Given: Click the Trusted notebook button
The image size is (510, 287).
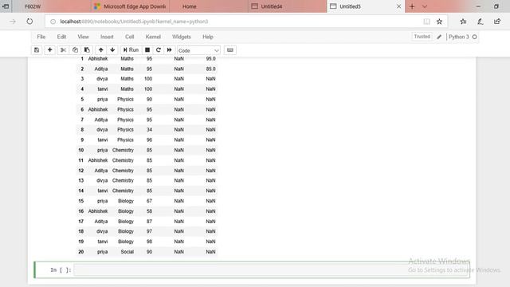Looking at the screenshot, I should (x=422, y=37).
